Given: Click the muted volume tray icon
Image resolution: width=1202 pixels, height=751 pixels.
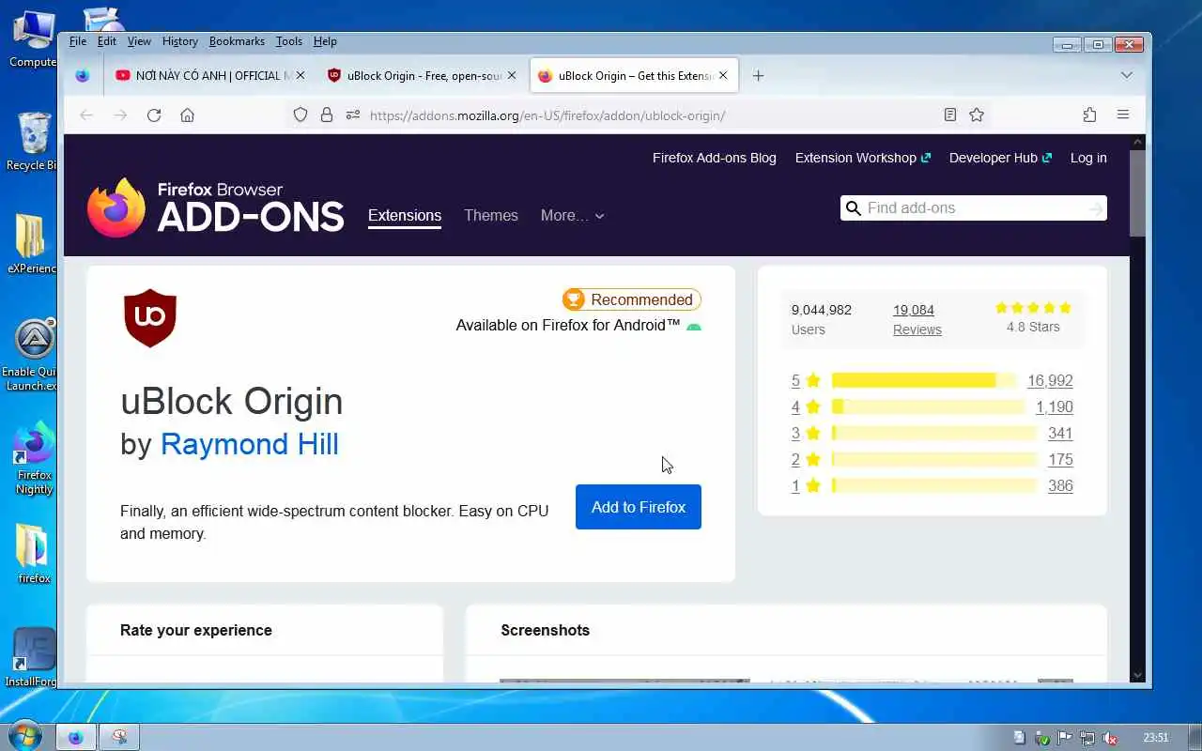Looking at the screenshot, I should (x=1110, y=738).
